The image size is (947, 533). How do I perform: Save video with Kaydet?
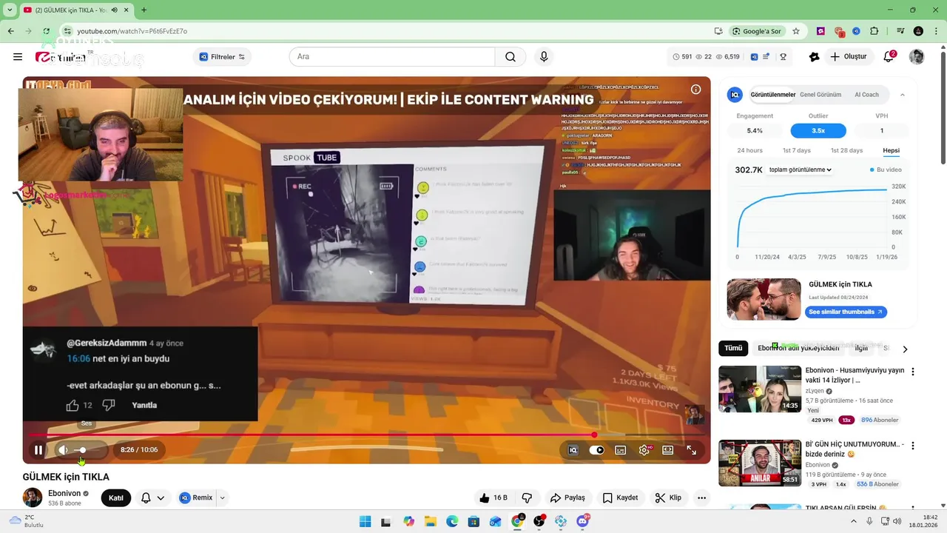(620, 498)
